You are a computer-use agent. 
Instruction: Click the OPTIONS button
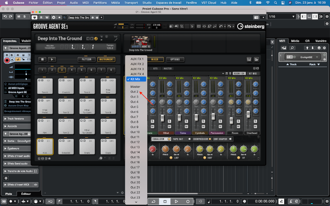click(175, 59)
